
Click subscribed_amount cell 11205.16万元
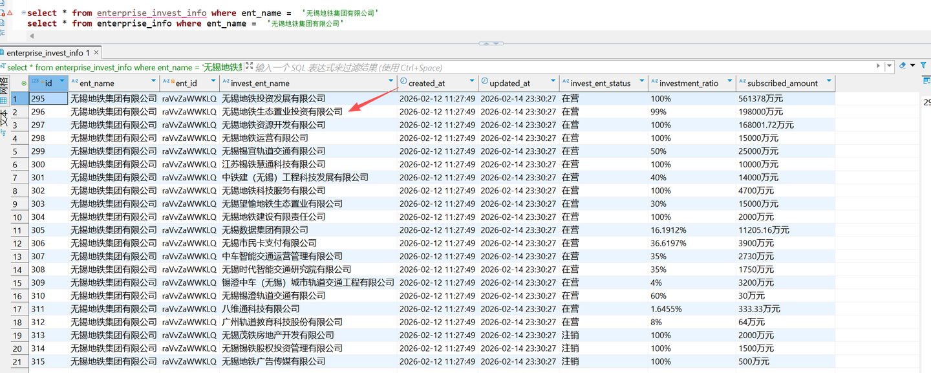(x=786, y=230)
